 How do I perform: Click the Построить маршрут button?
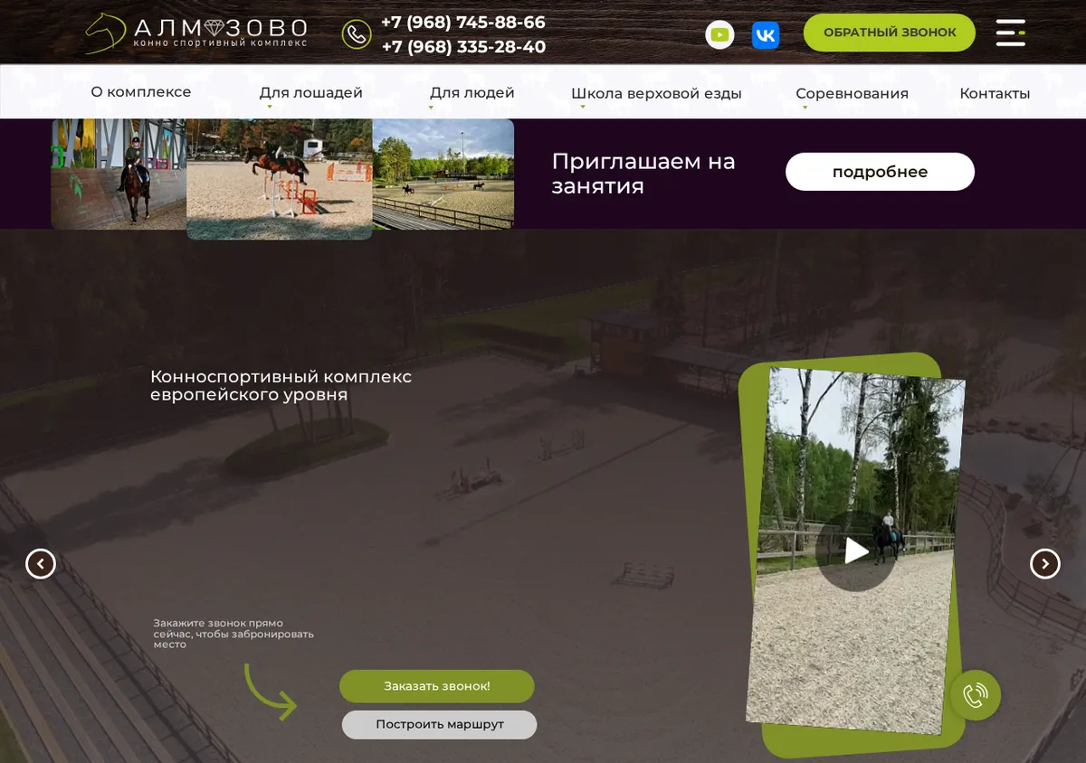[x=440, y=724]
